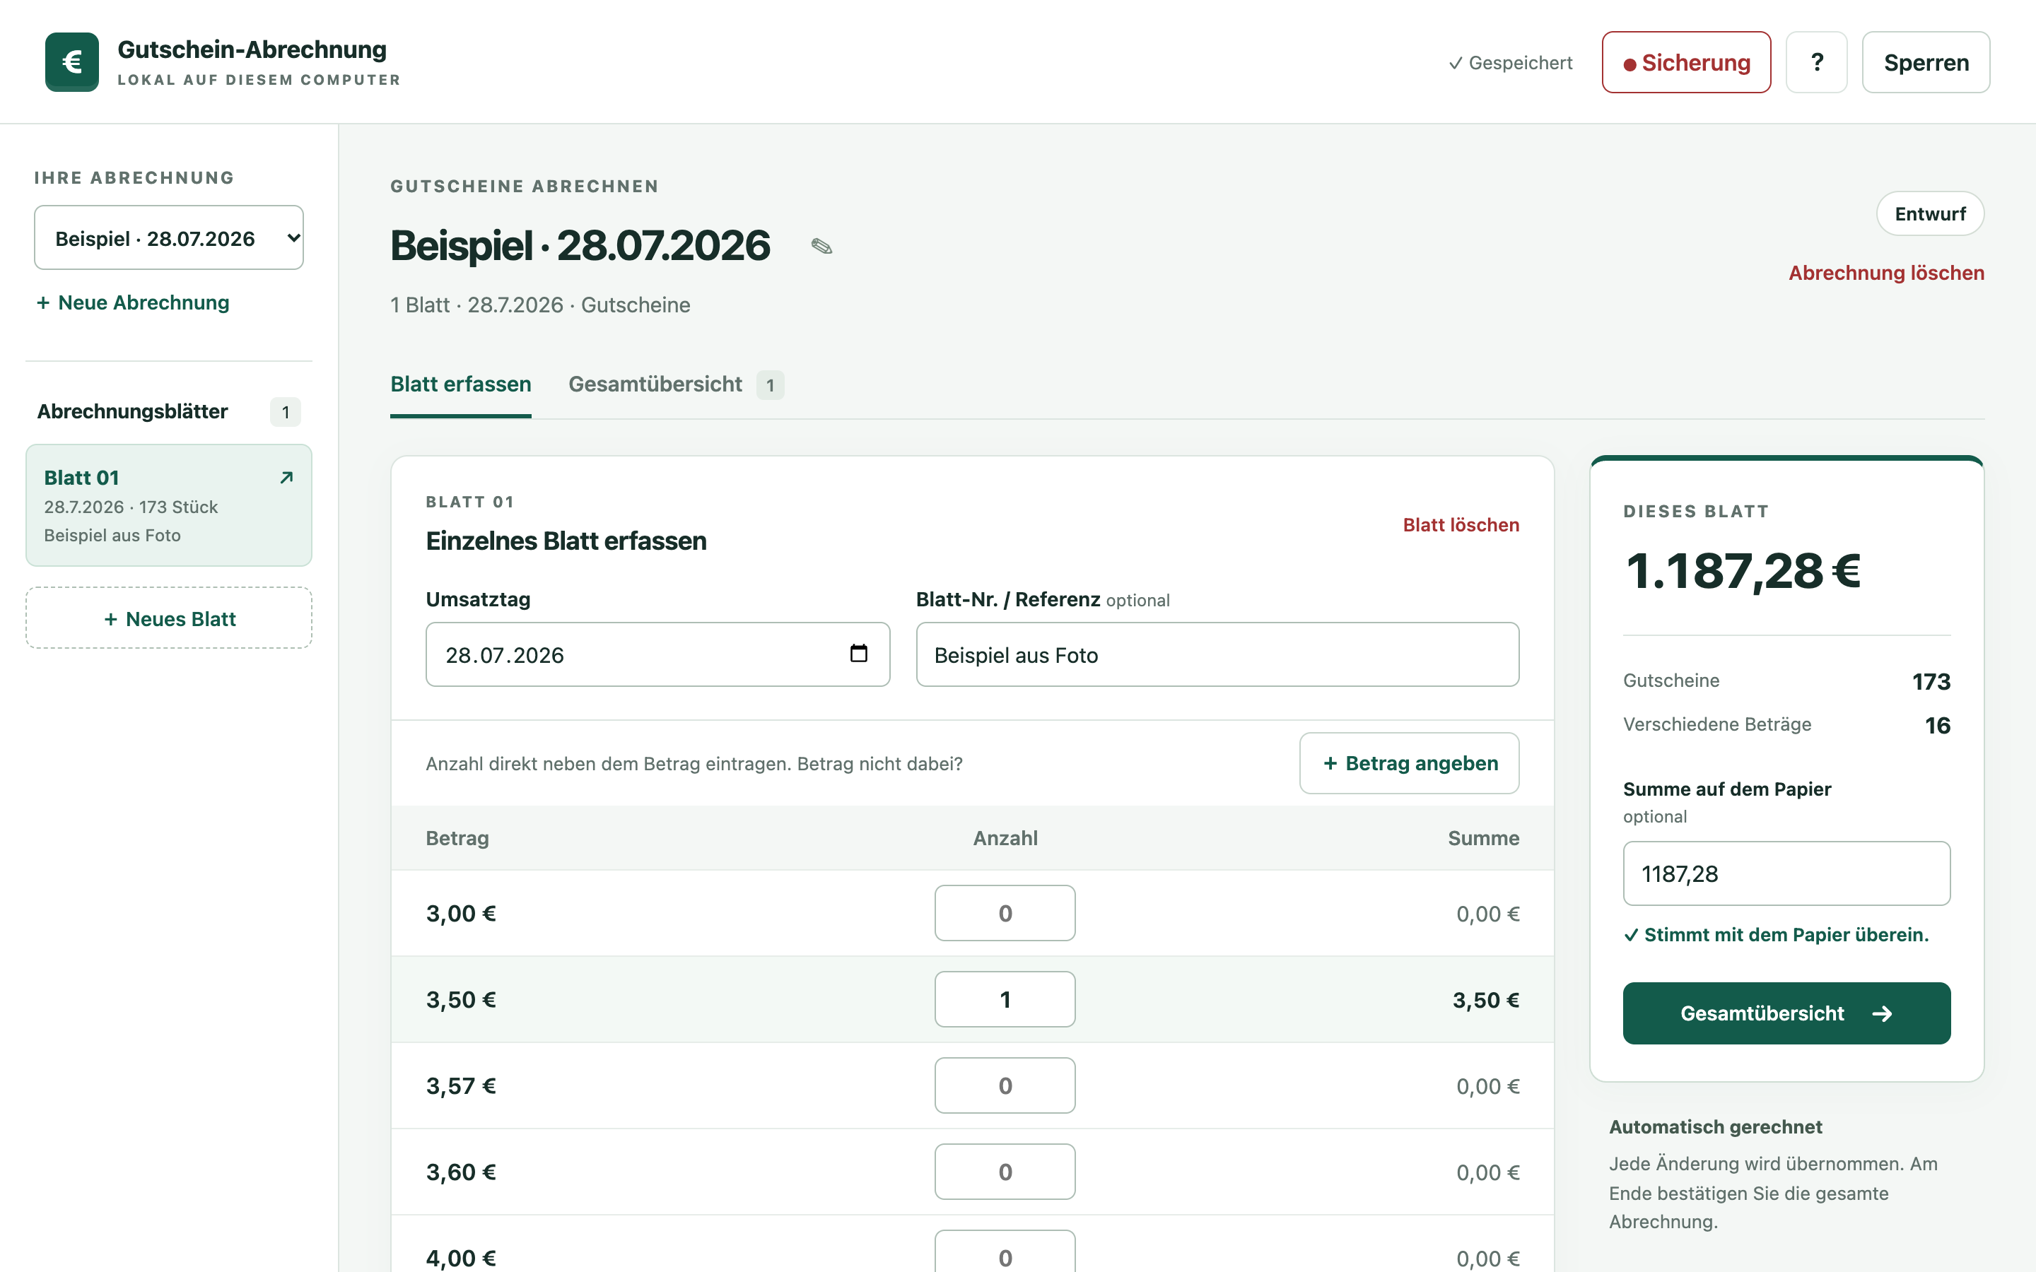
Task: Click the 'Einzelnes Blatt erfassen' heading
Action: click(x=566, y=541)
